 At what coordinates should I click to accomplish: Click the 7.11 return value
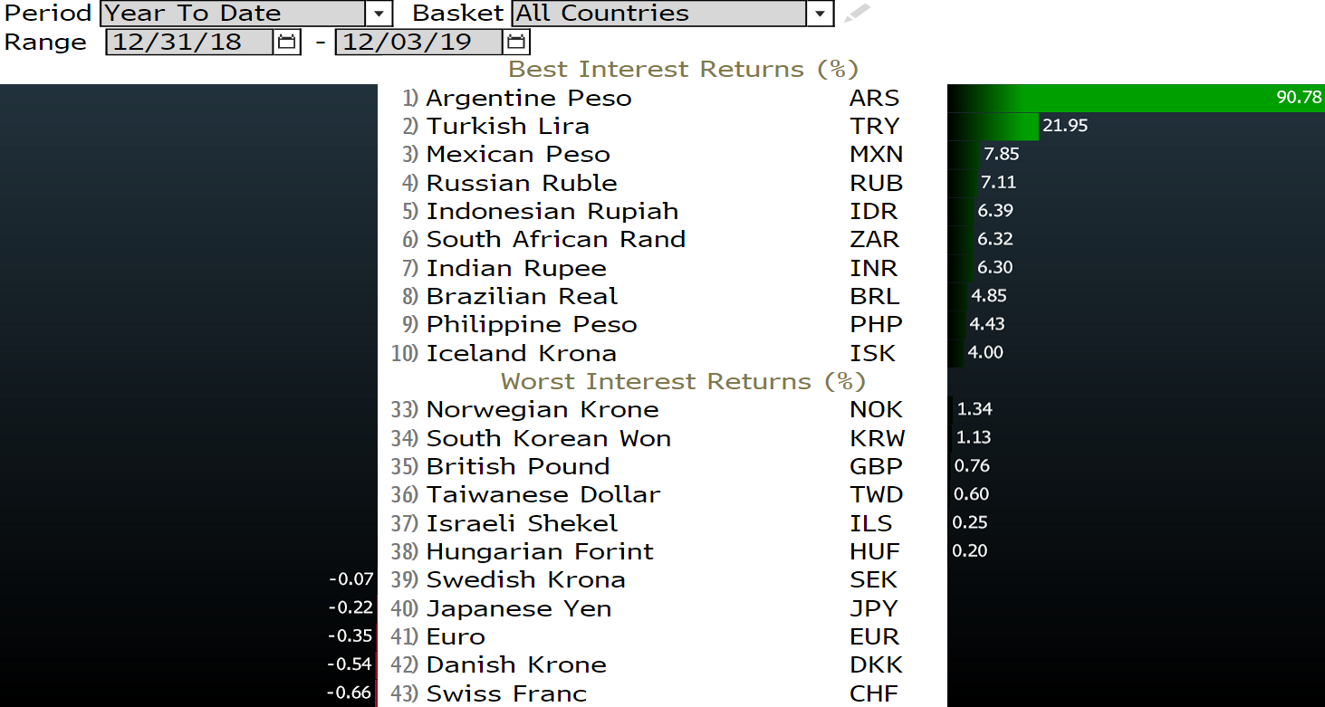[x=998, y=182]
